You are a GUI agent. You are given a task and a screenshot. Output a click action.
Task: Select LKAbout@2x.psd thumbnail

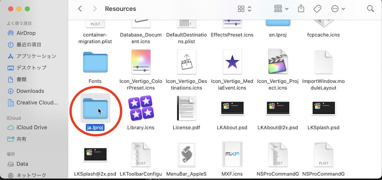coord(278,108)
